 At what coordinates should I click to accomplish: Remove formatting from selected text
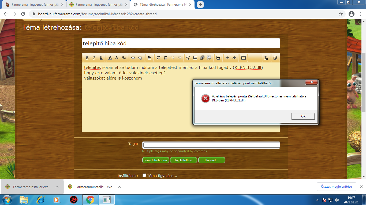point(266,58)
